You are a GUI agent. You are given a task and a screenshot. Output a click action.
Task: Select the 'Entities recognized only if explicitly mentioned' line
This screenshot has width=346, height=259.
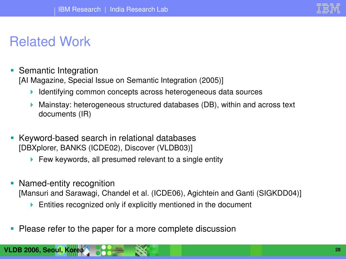point(145,205)
